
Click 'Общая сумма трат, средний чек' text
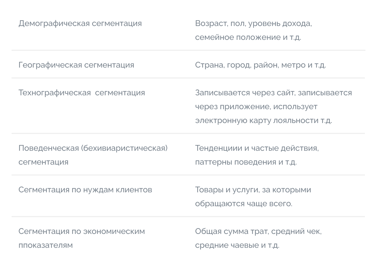click(258, 231)
